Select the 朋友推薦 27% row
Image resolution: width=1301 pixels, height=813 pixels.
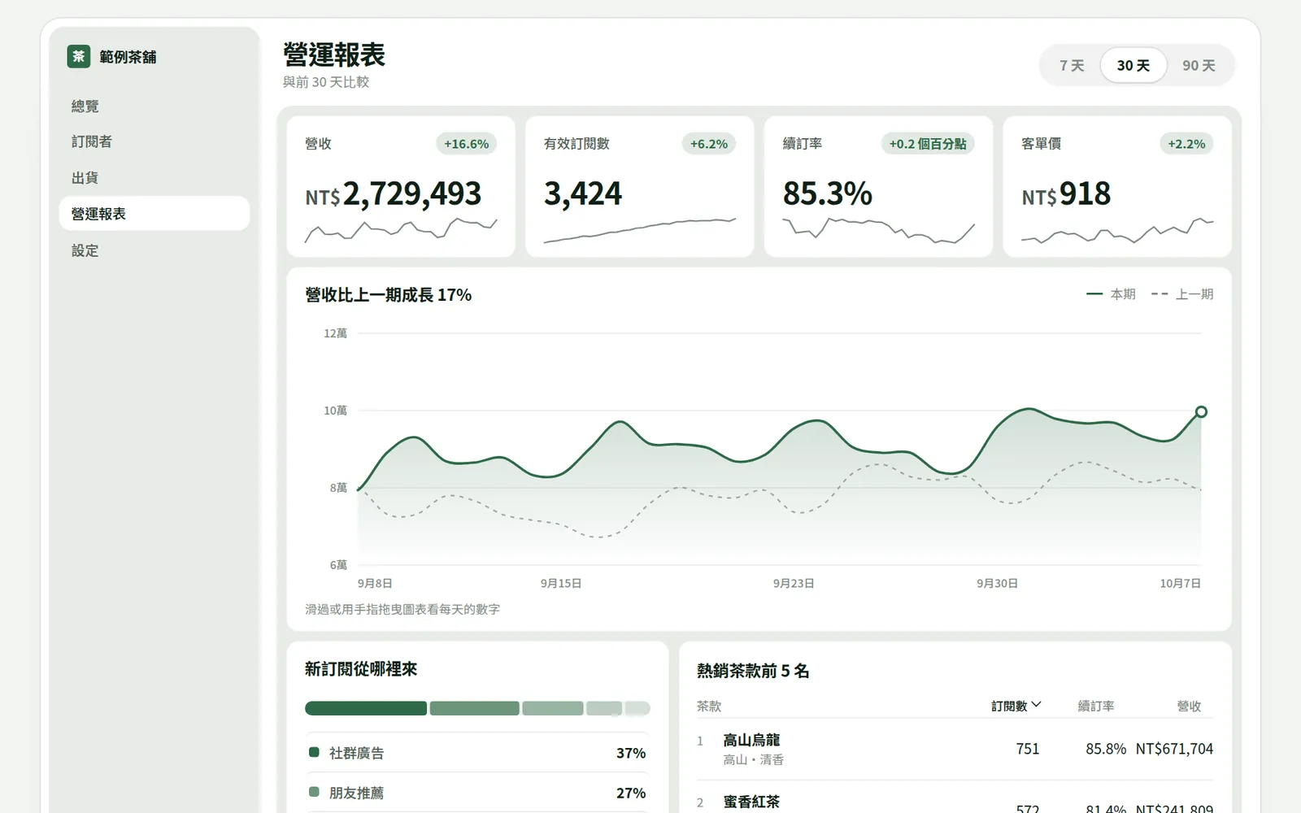coord(477,793)
